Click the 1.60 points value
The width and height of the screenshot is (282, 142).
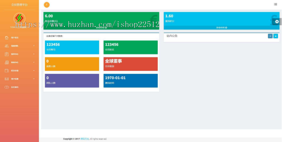(169, 16)
